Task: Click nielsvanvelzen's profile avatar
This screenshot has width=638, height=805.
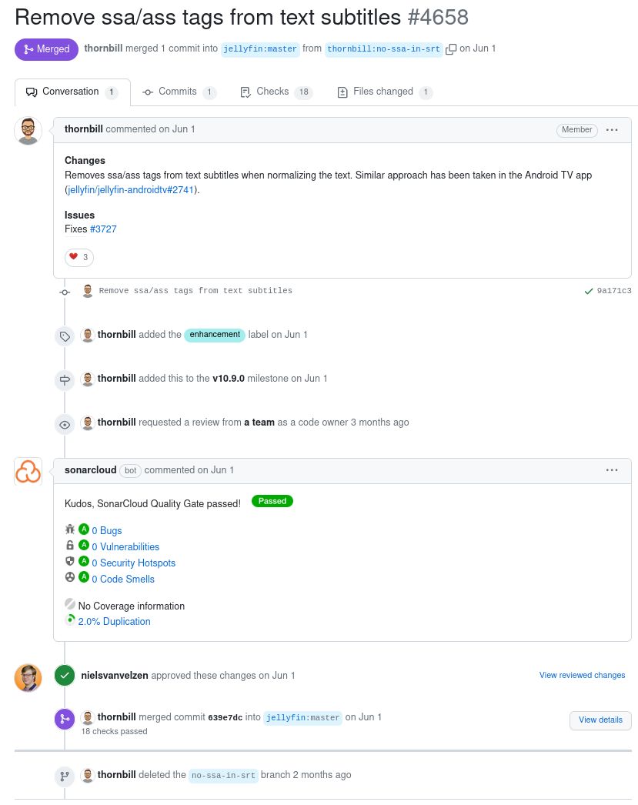Action: (x=28, y=677)
